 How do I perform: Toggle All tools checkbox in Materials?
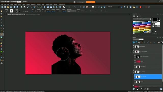tap(153, 34)
